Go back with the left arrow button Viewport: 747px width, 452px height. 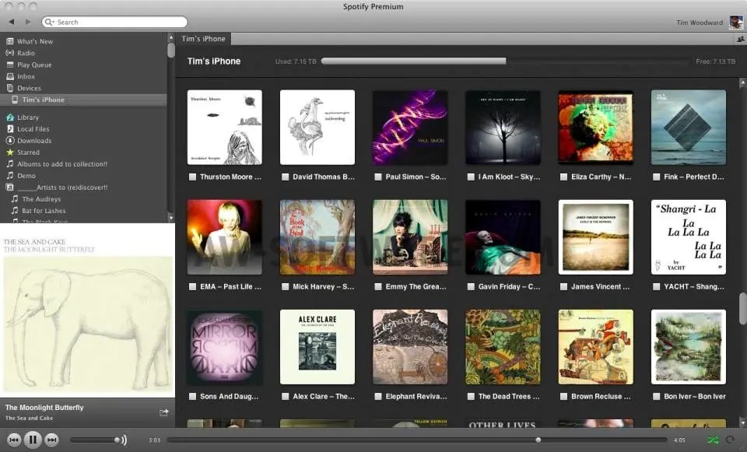[12, 22]
